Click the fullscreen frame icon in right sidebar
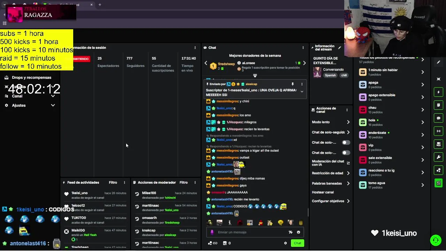The image size is (446, 251). pos(439,79)
